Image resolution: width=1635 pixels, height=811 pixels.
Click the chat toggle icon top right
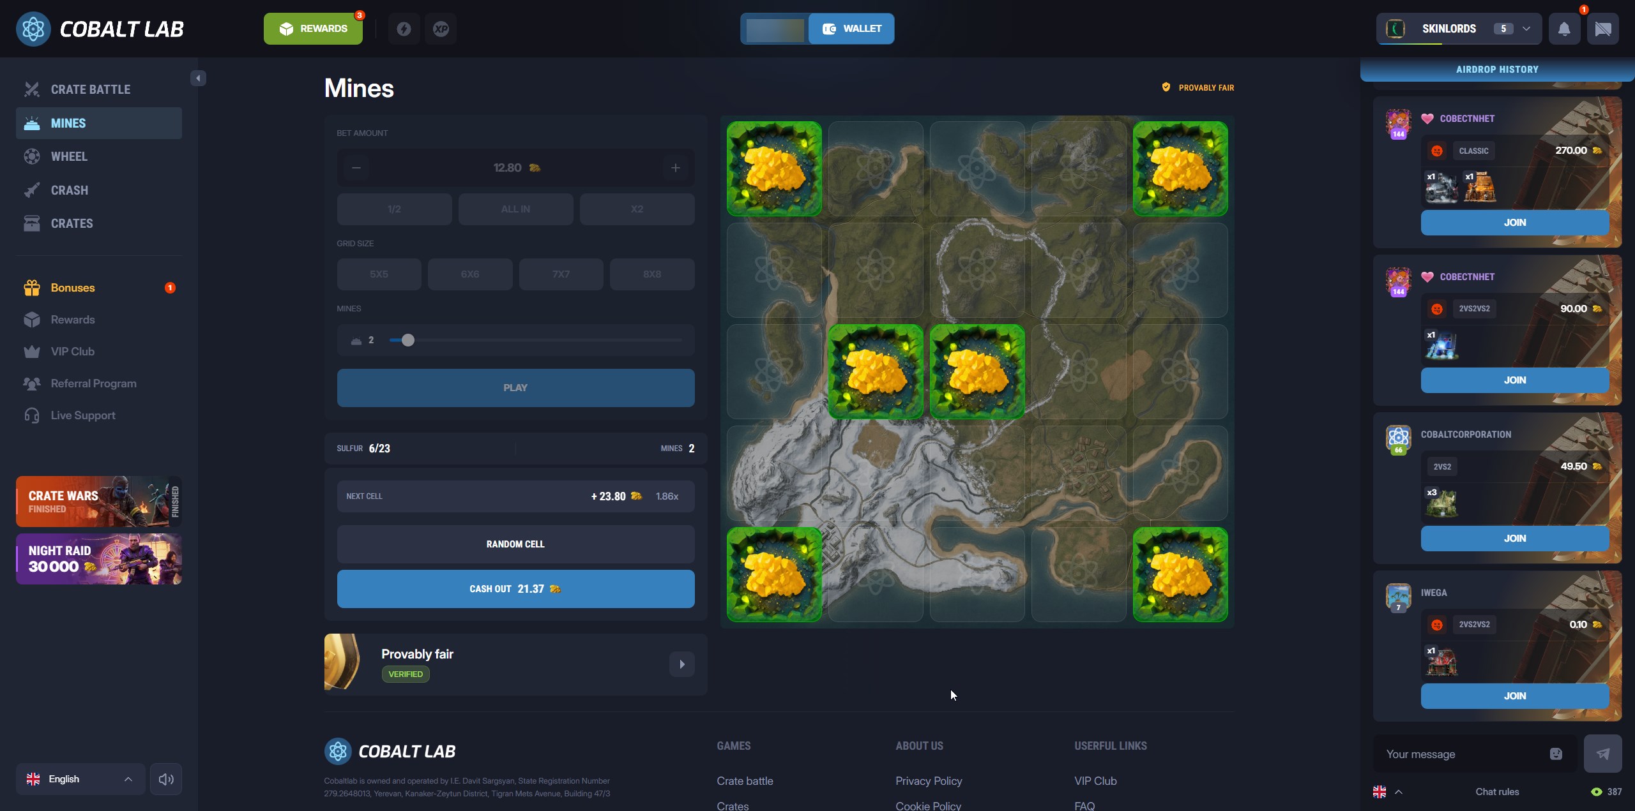tap(1603, 29)
